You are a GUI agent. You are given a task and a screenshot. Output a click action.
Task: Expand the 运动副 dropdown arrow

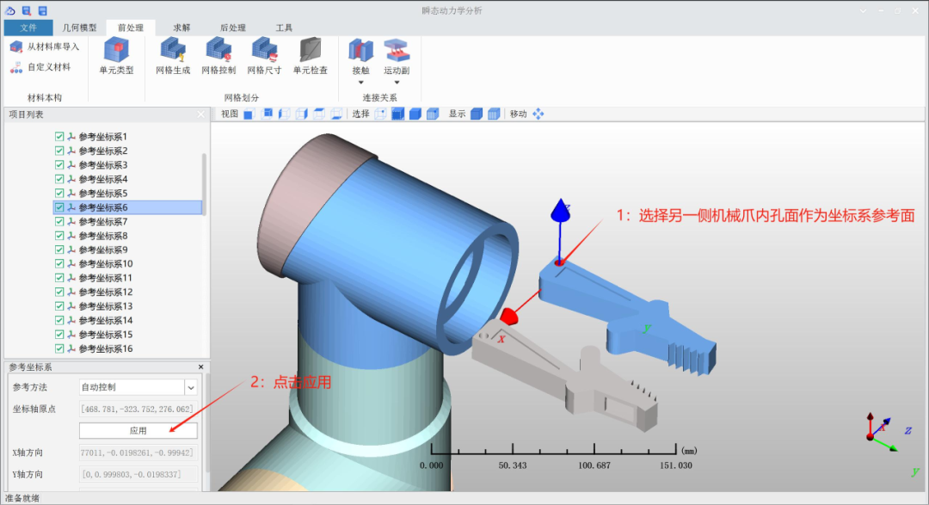(x=397, y=83)
